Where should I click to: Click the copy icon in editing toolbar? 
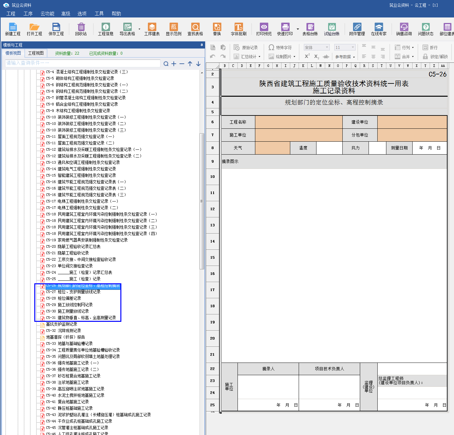pos(213,48)
